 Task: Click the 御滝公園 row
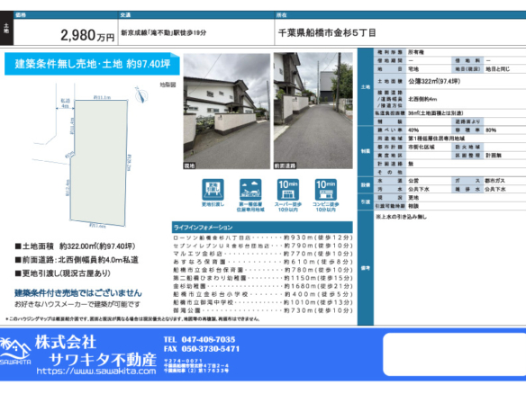pyautogui.click(x=263, y=310)
